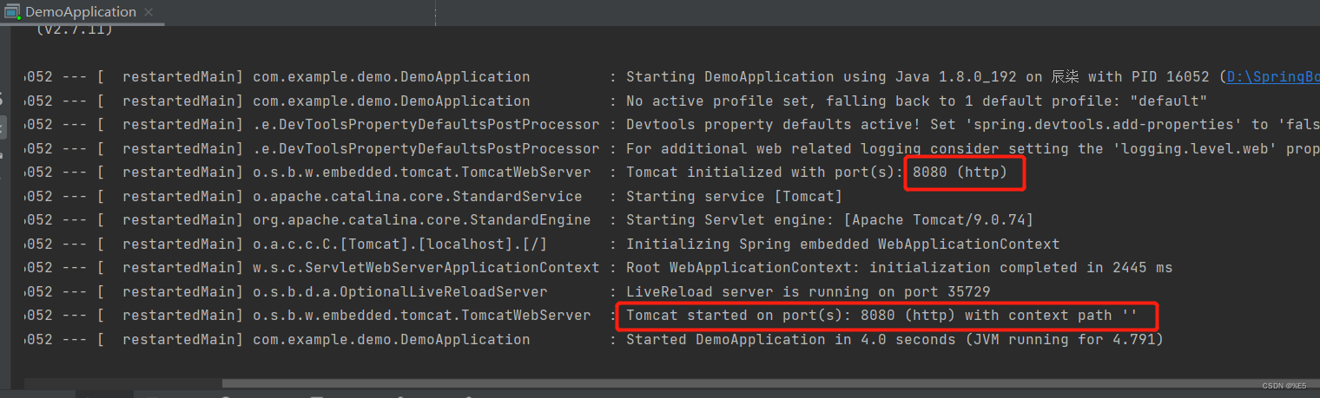
Task: Click the 'Root WebApplicationContext' log message
Action: [x=899, y=267]
